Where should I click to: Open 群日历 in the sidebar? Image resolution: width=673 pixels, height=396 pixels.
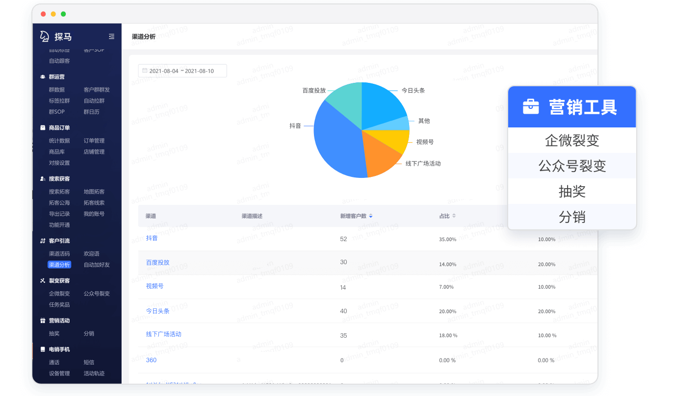[x=91, y=112]
